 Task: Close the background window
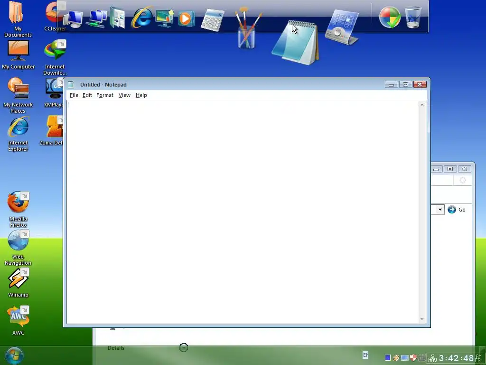(x=464, y=169)
